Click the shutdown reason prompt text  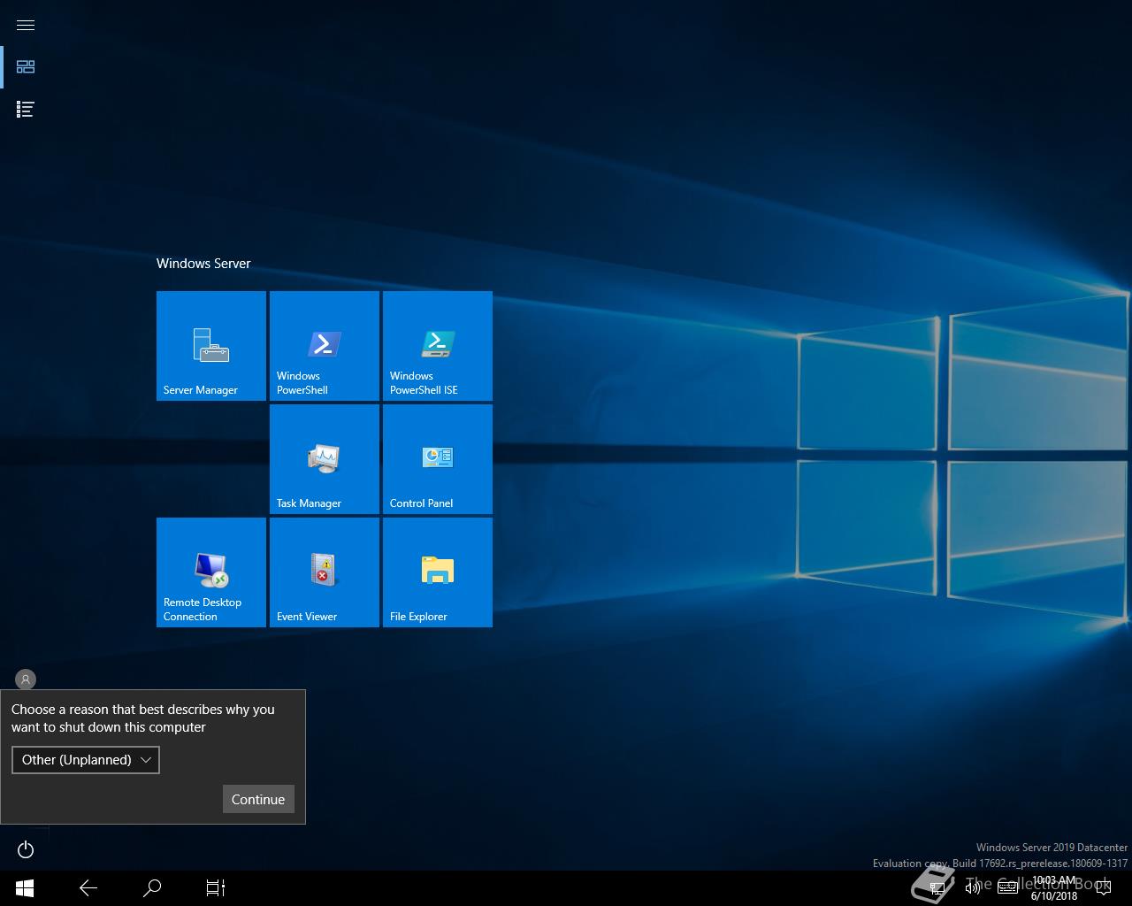pos(143,718)
